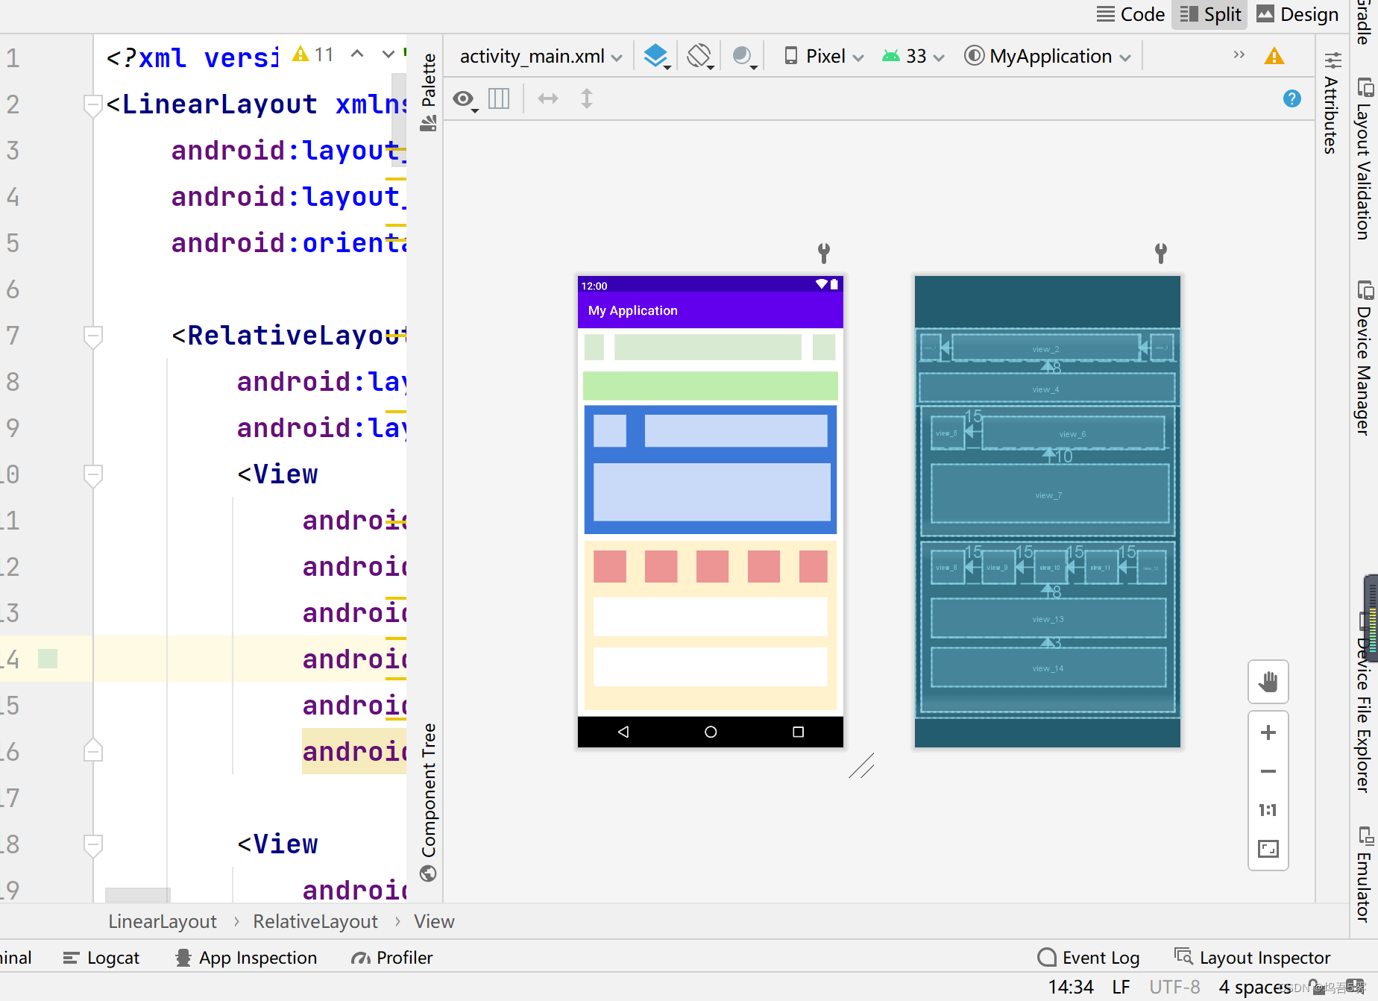Open the Attributes side panel

pos(1331,102)
